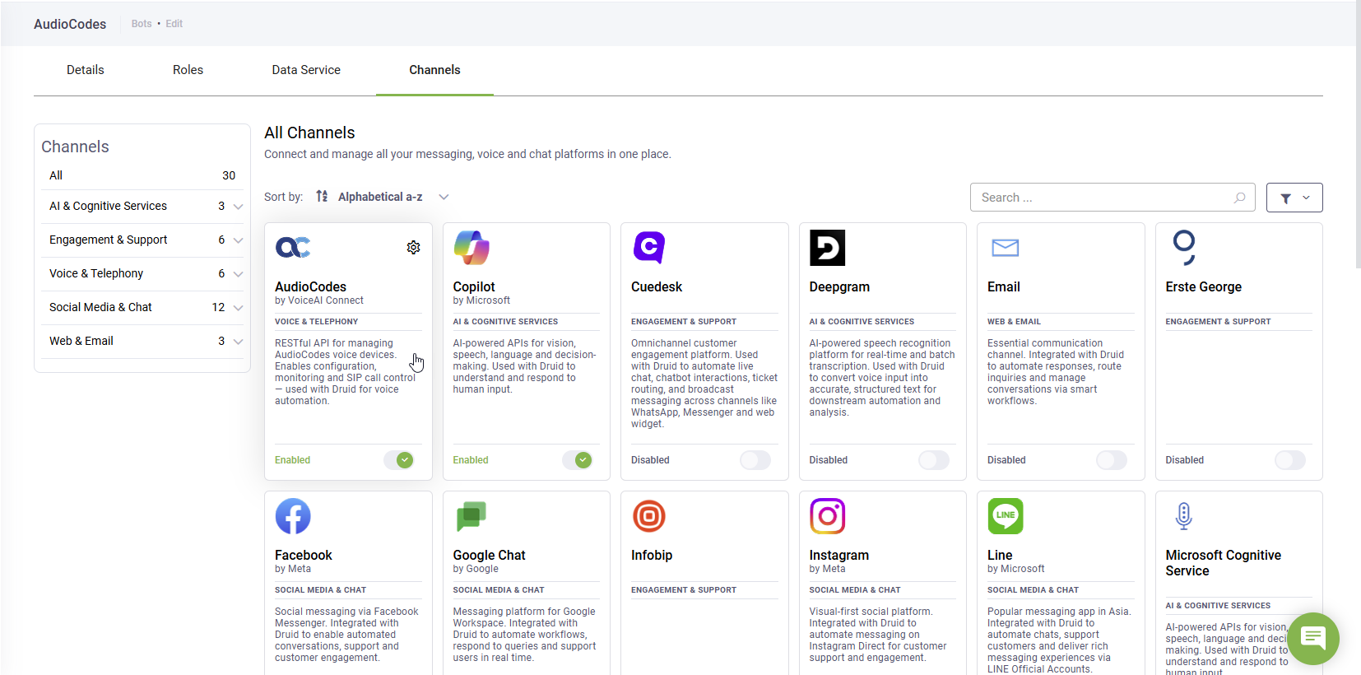Open the filter dropdown button
The width and height of the screenshot is (1361, 675).
click(x=1294, y=198)
